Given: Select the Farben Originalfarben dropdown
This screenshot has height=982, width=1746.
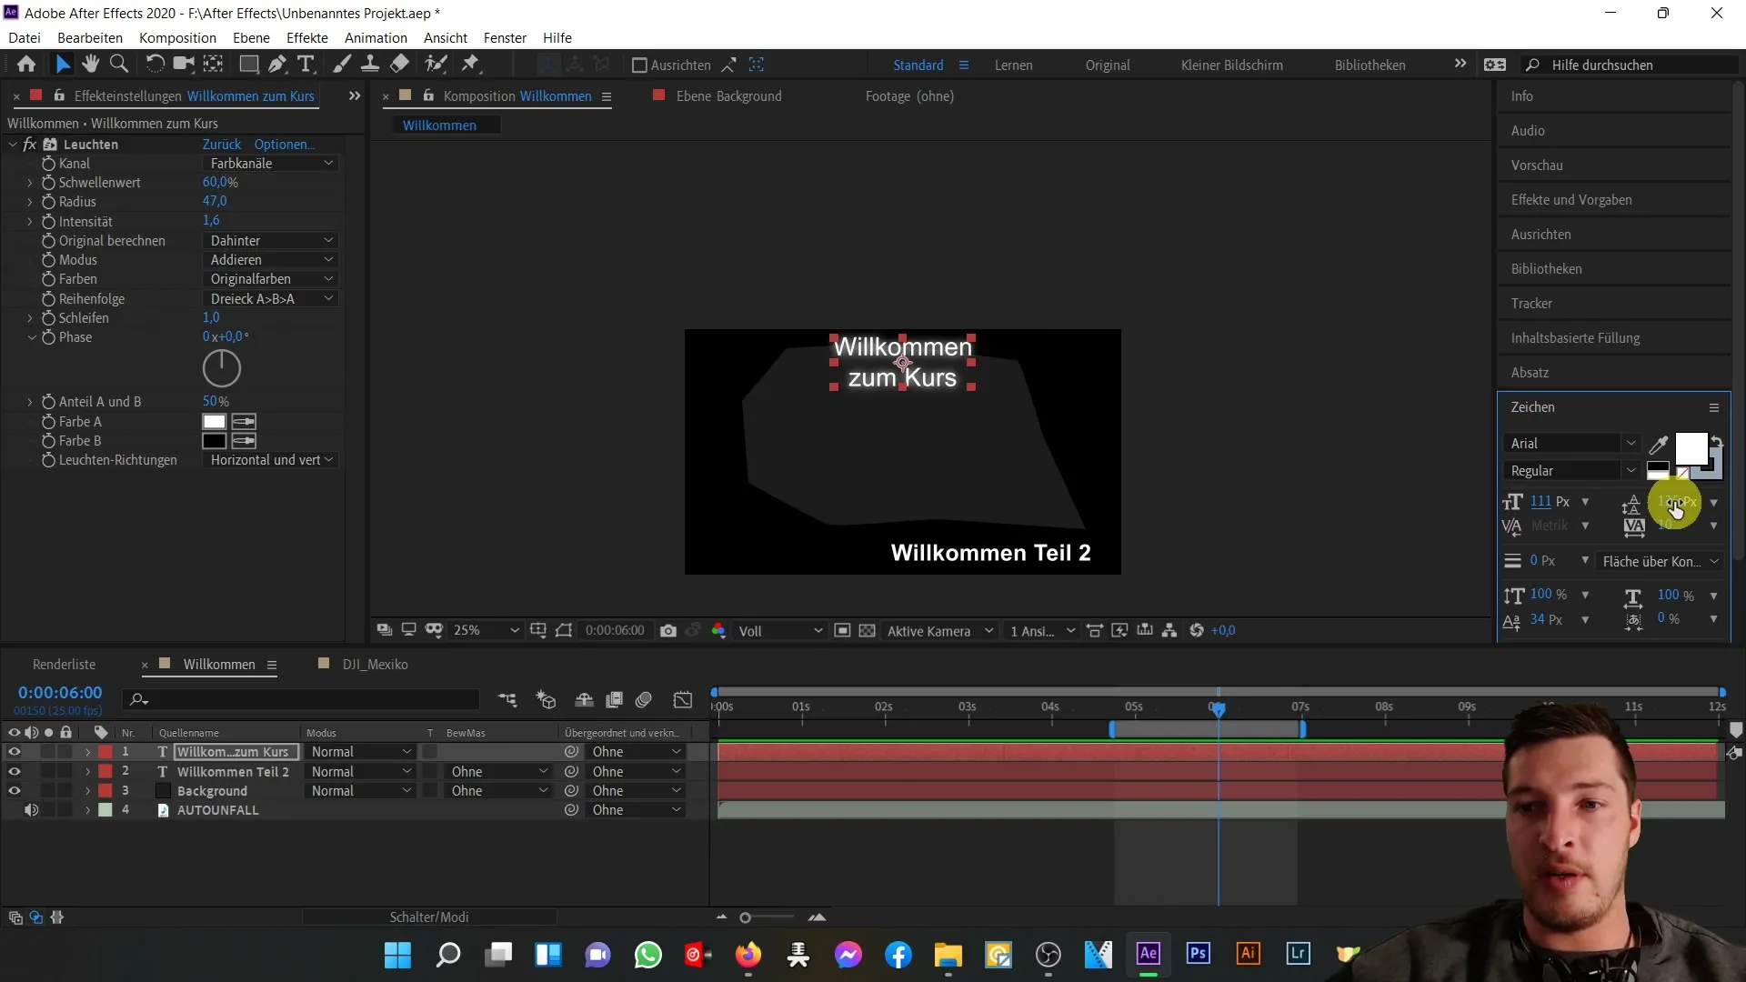Looking at the screenshot, I should (x=270, y=278).
